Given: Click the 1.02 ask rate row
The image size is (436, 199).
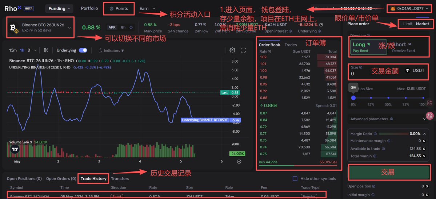Looking at the screenshot, I should pyautogui.click(x=298, y=57).
